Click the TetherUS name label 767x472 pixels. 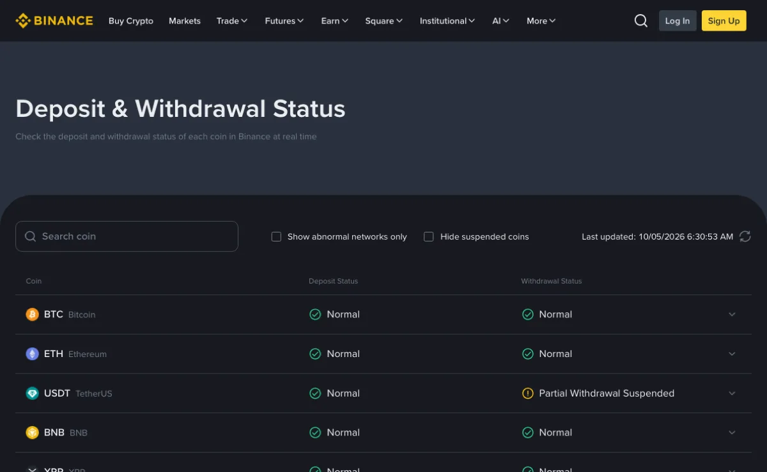pos(94,394)
